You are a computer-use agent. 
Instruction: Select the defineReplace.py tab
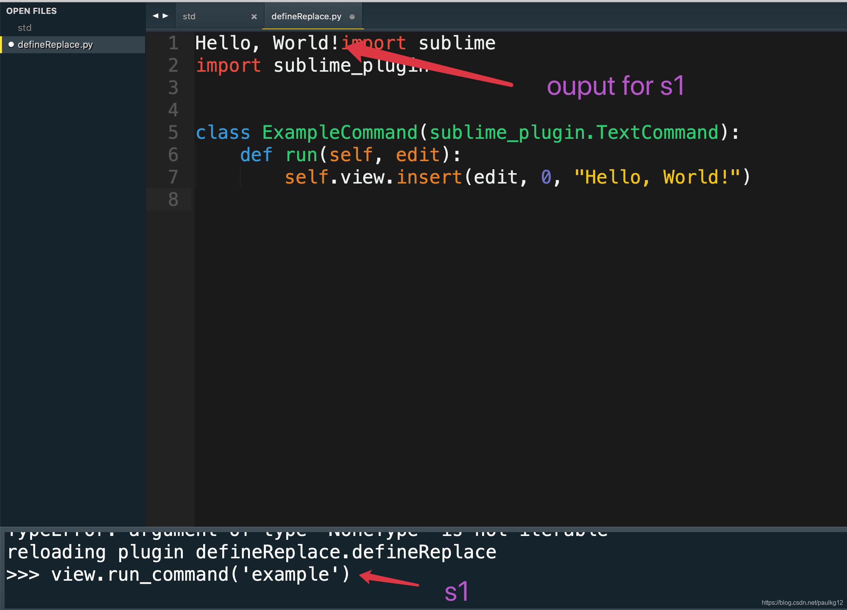pyautogui.click(x=313, y=16)
